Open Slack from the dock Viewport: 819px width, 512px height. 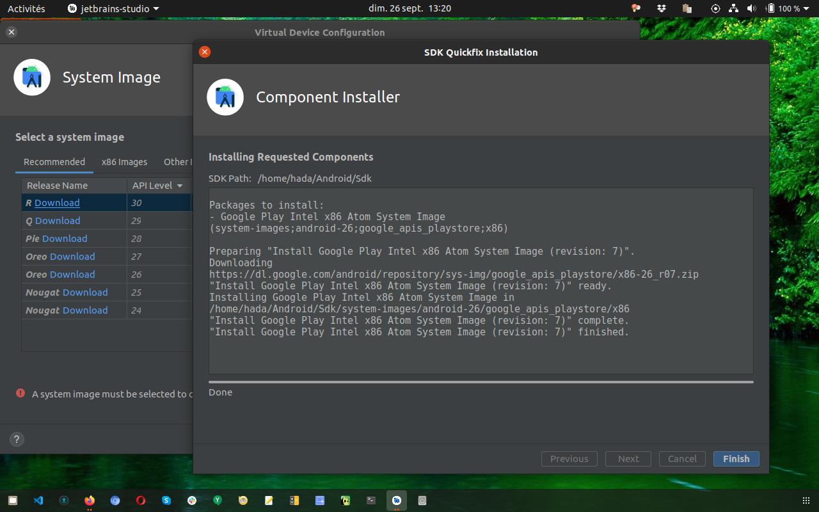[192, 500]
